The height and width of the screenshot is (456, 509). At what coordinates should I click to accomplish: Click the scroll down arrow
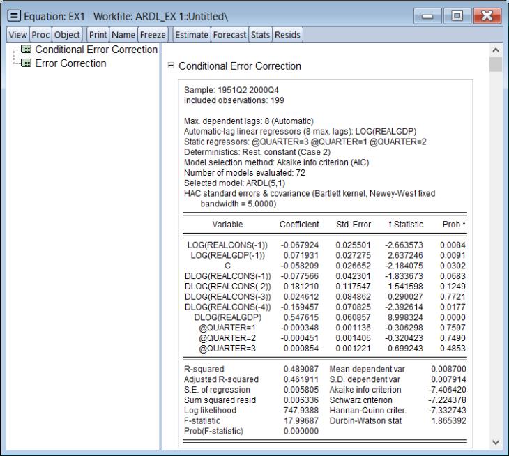pyautogui.click(x=496, y=442)
